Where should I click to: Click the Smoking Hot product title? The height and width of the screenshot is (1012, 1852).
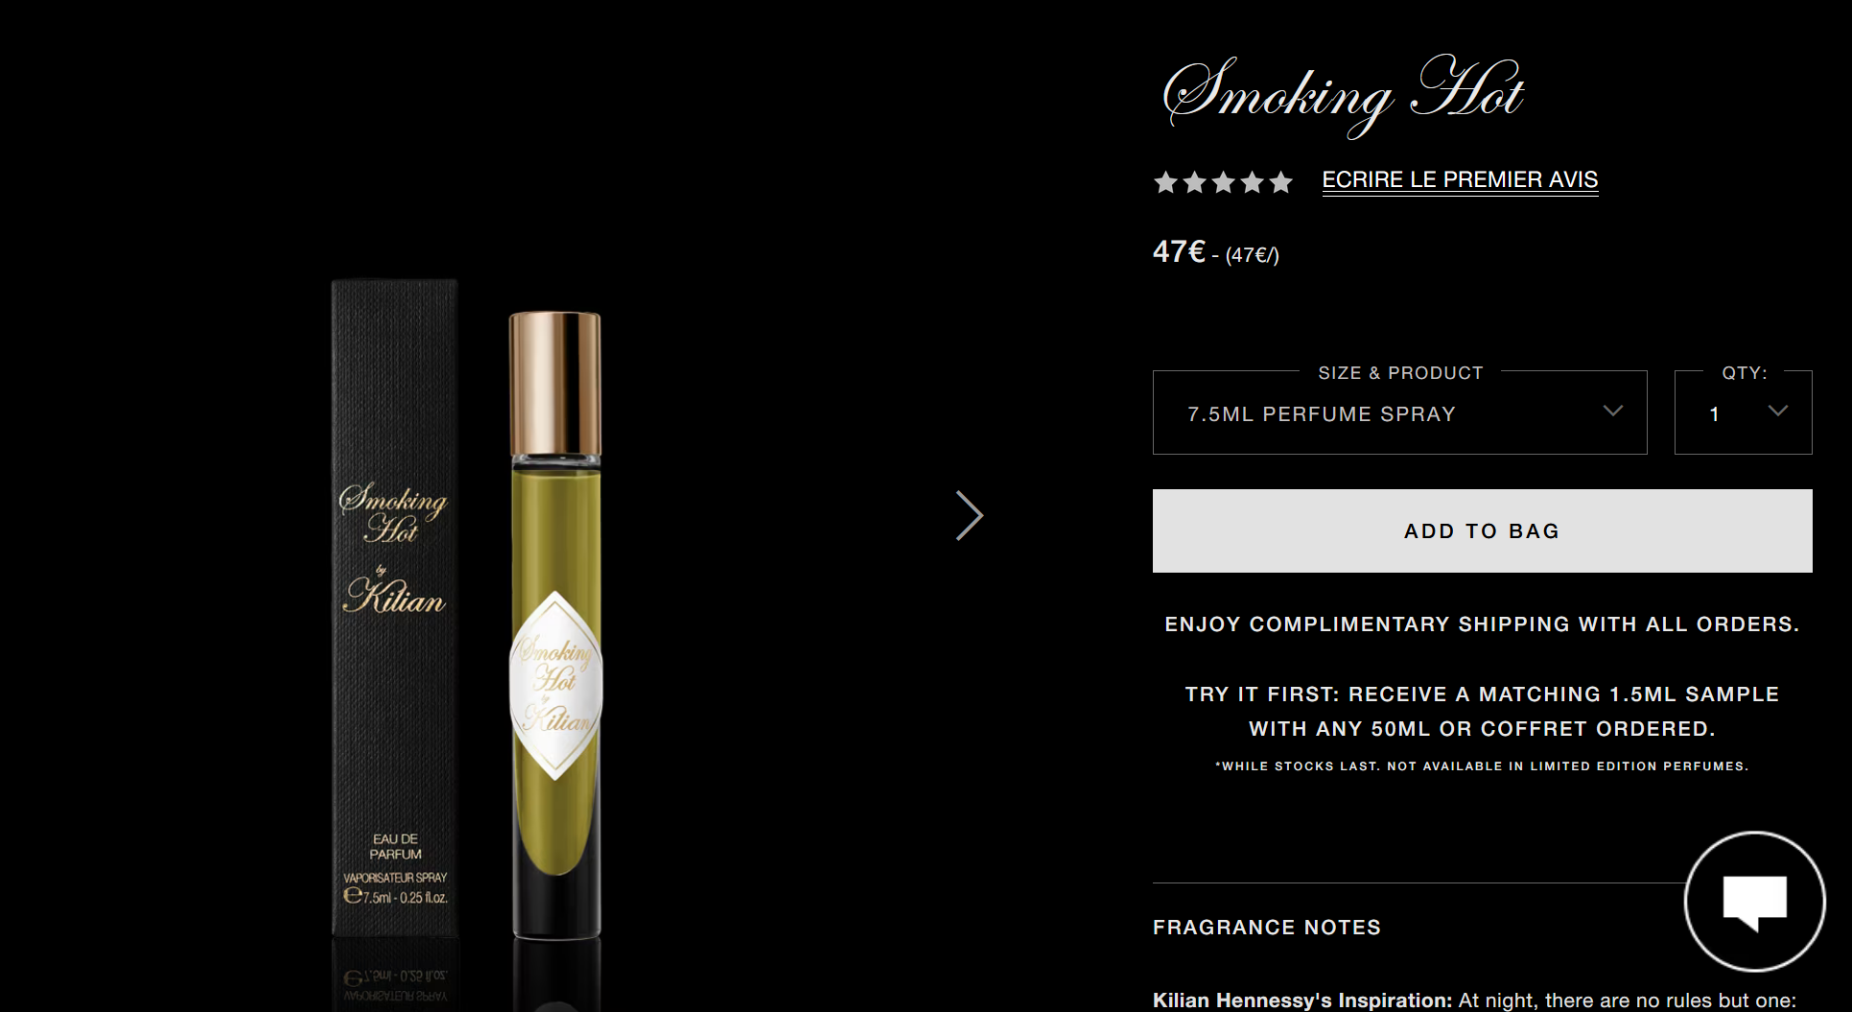[1343, 94]
